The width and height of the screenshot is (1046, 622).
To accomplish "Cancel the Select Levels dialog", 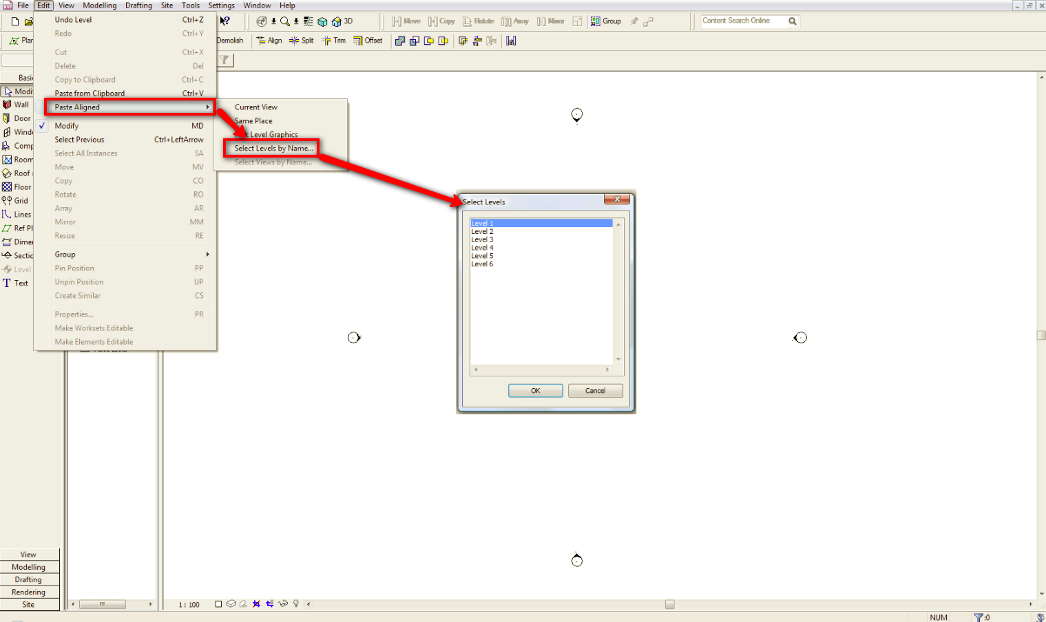I will [596, 391].
